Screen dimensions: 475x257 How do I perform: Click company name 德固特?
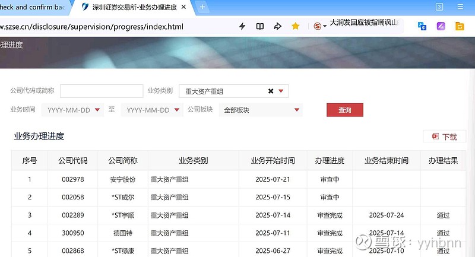(x=123, y=233)
